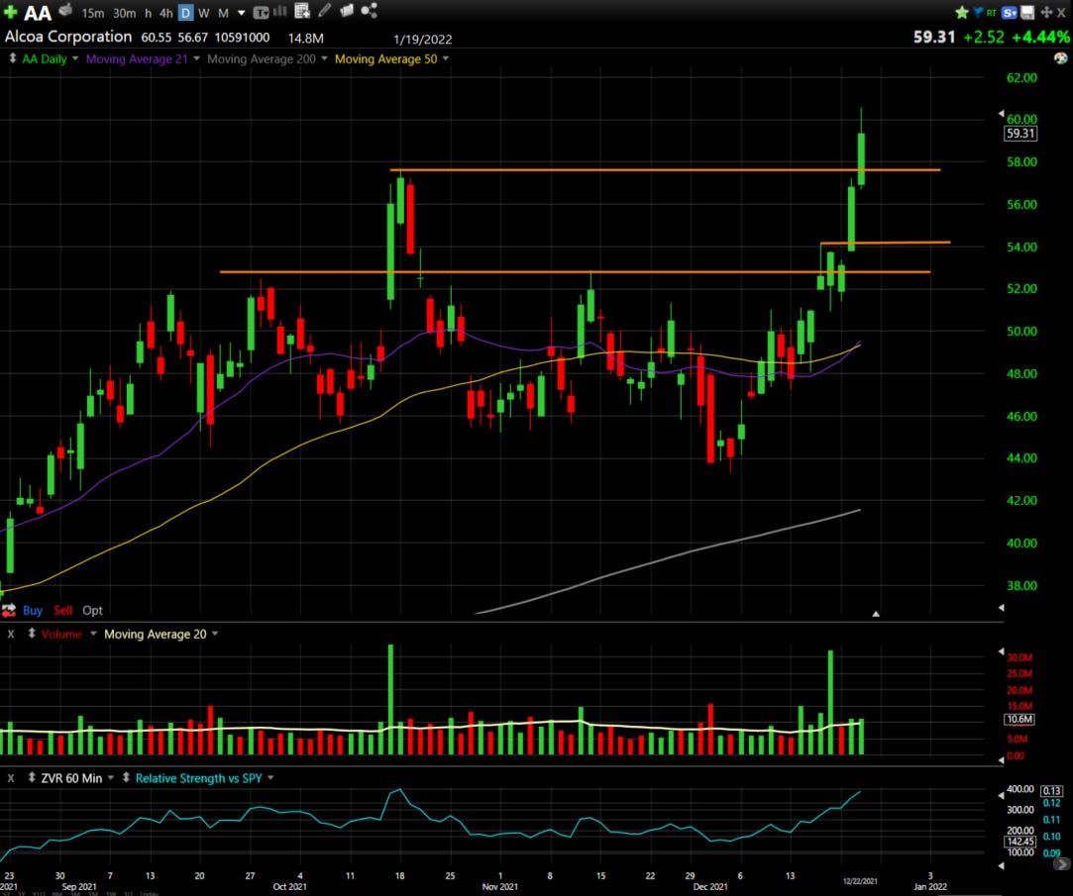Screen dimensions: 1073x896
Task: Click the save chart floppy icon
Action: 1027,12
